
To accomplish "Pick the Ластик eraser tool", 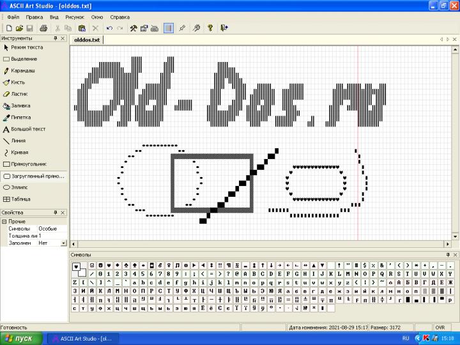I will [x=20, y=93].
